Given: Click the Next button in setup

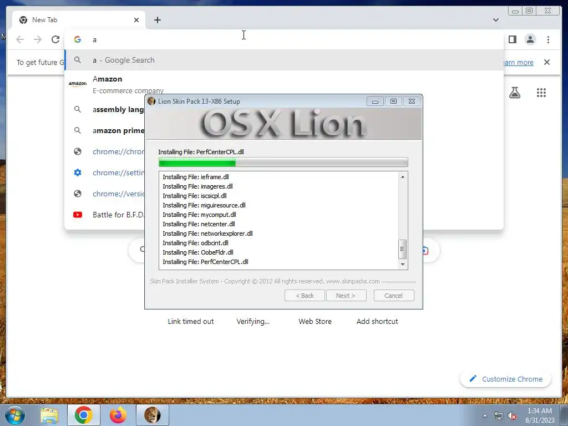Looking at the screenshot, I should pos(346,296).
